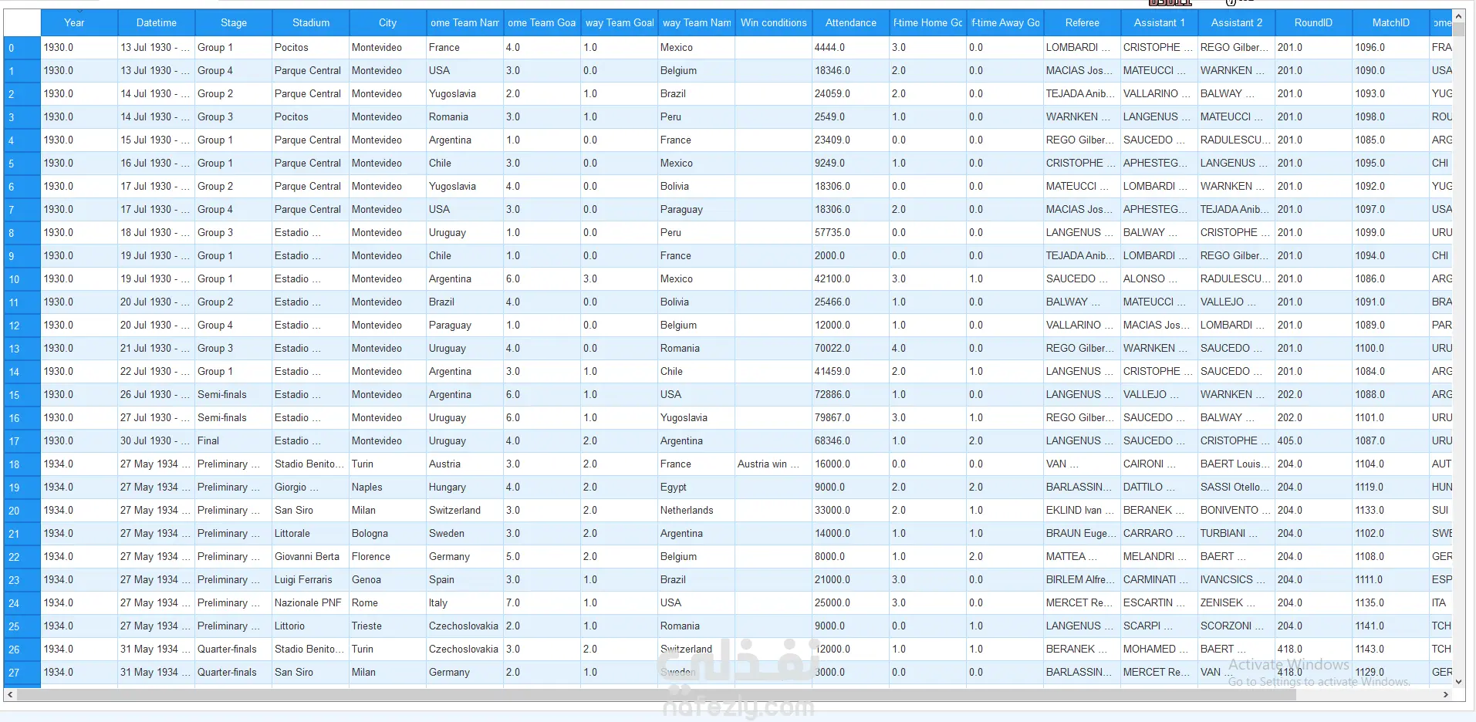Image resolution: width=1476 pixels, height=722 pixels.
Task: Select row header 10
Action: coord(22,279)
